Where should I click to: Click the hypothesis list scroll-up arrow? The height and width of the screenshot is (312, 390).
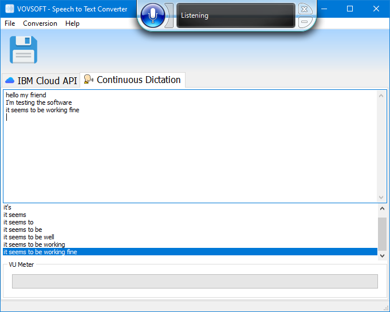(x=383, y=208)
